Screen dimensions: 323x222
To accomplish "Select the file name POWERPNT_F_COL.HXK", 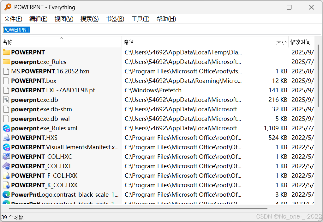I will pos(44,176).
